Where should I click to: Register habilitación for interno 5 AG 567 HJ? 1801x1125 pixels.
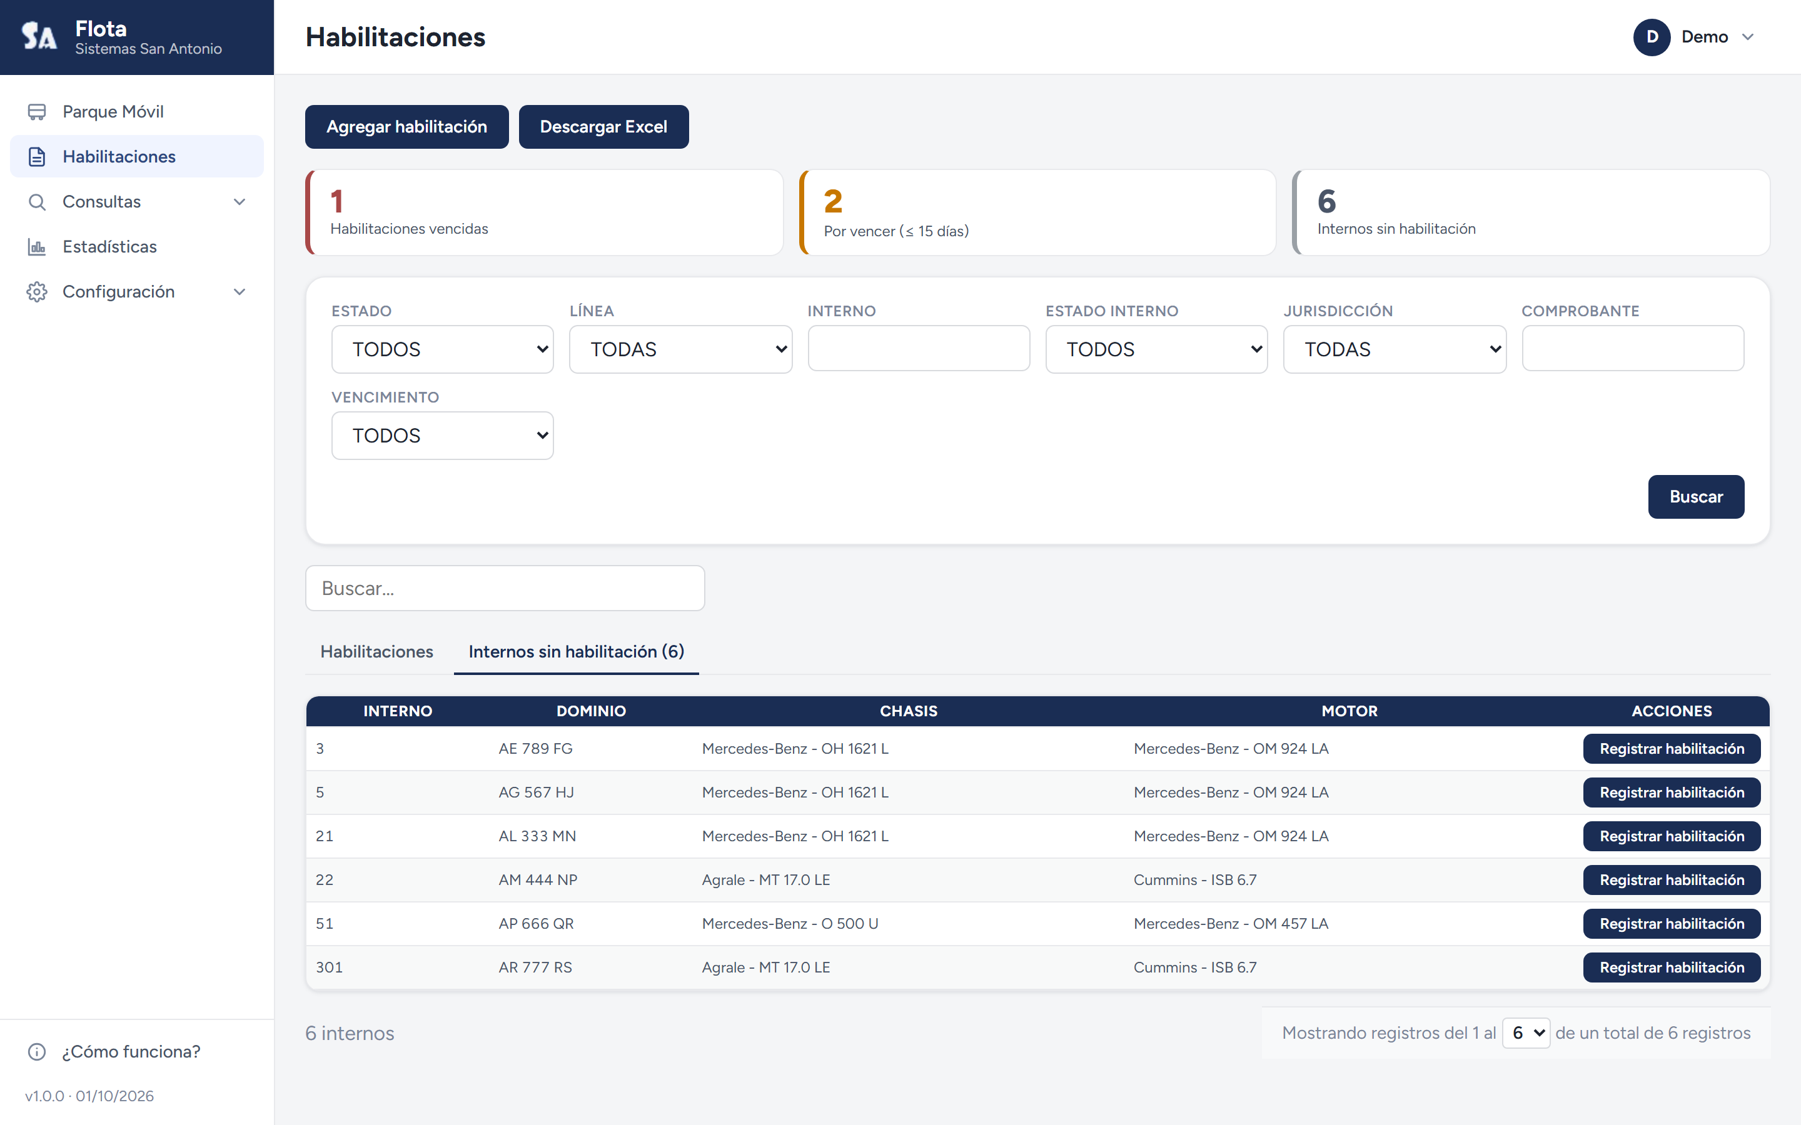pyautogui.click(x=1671, y=792)
